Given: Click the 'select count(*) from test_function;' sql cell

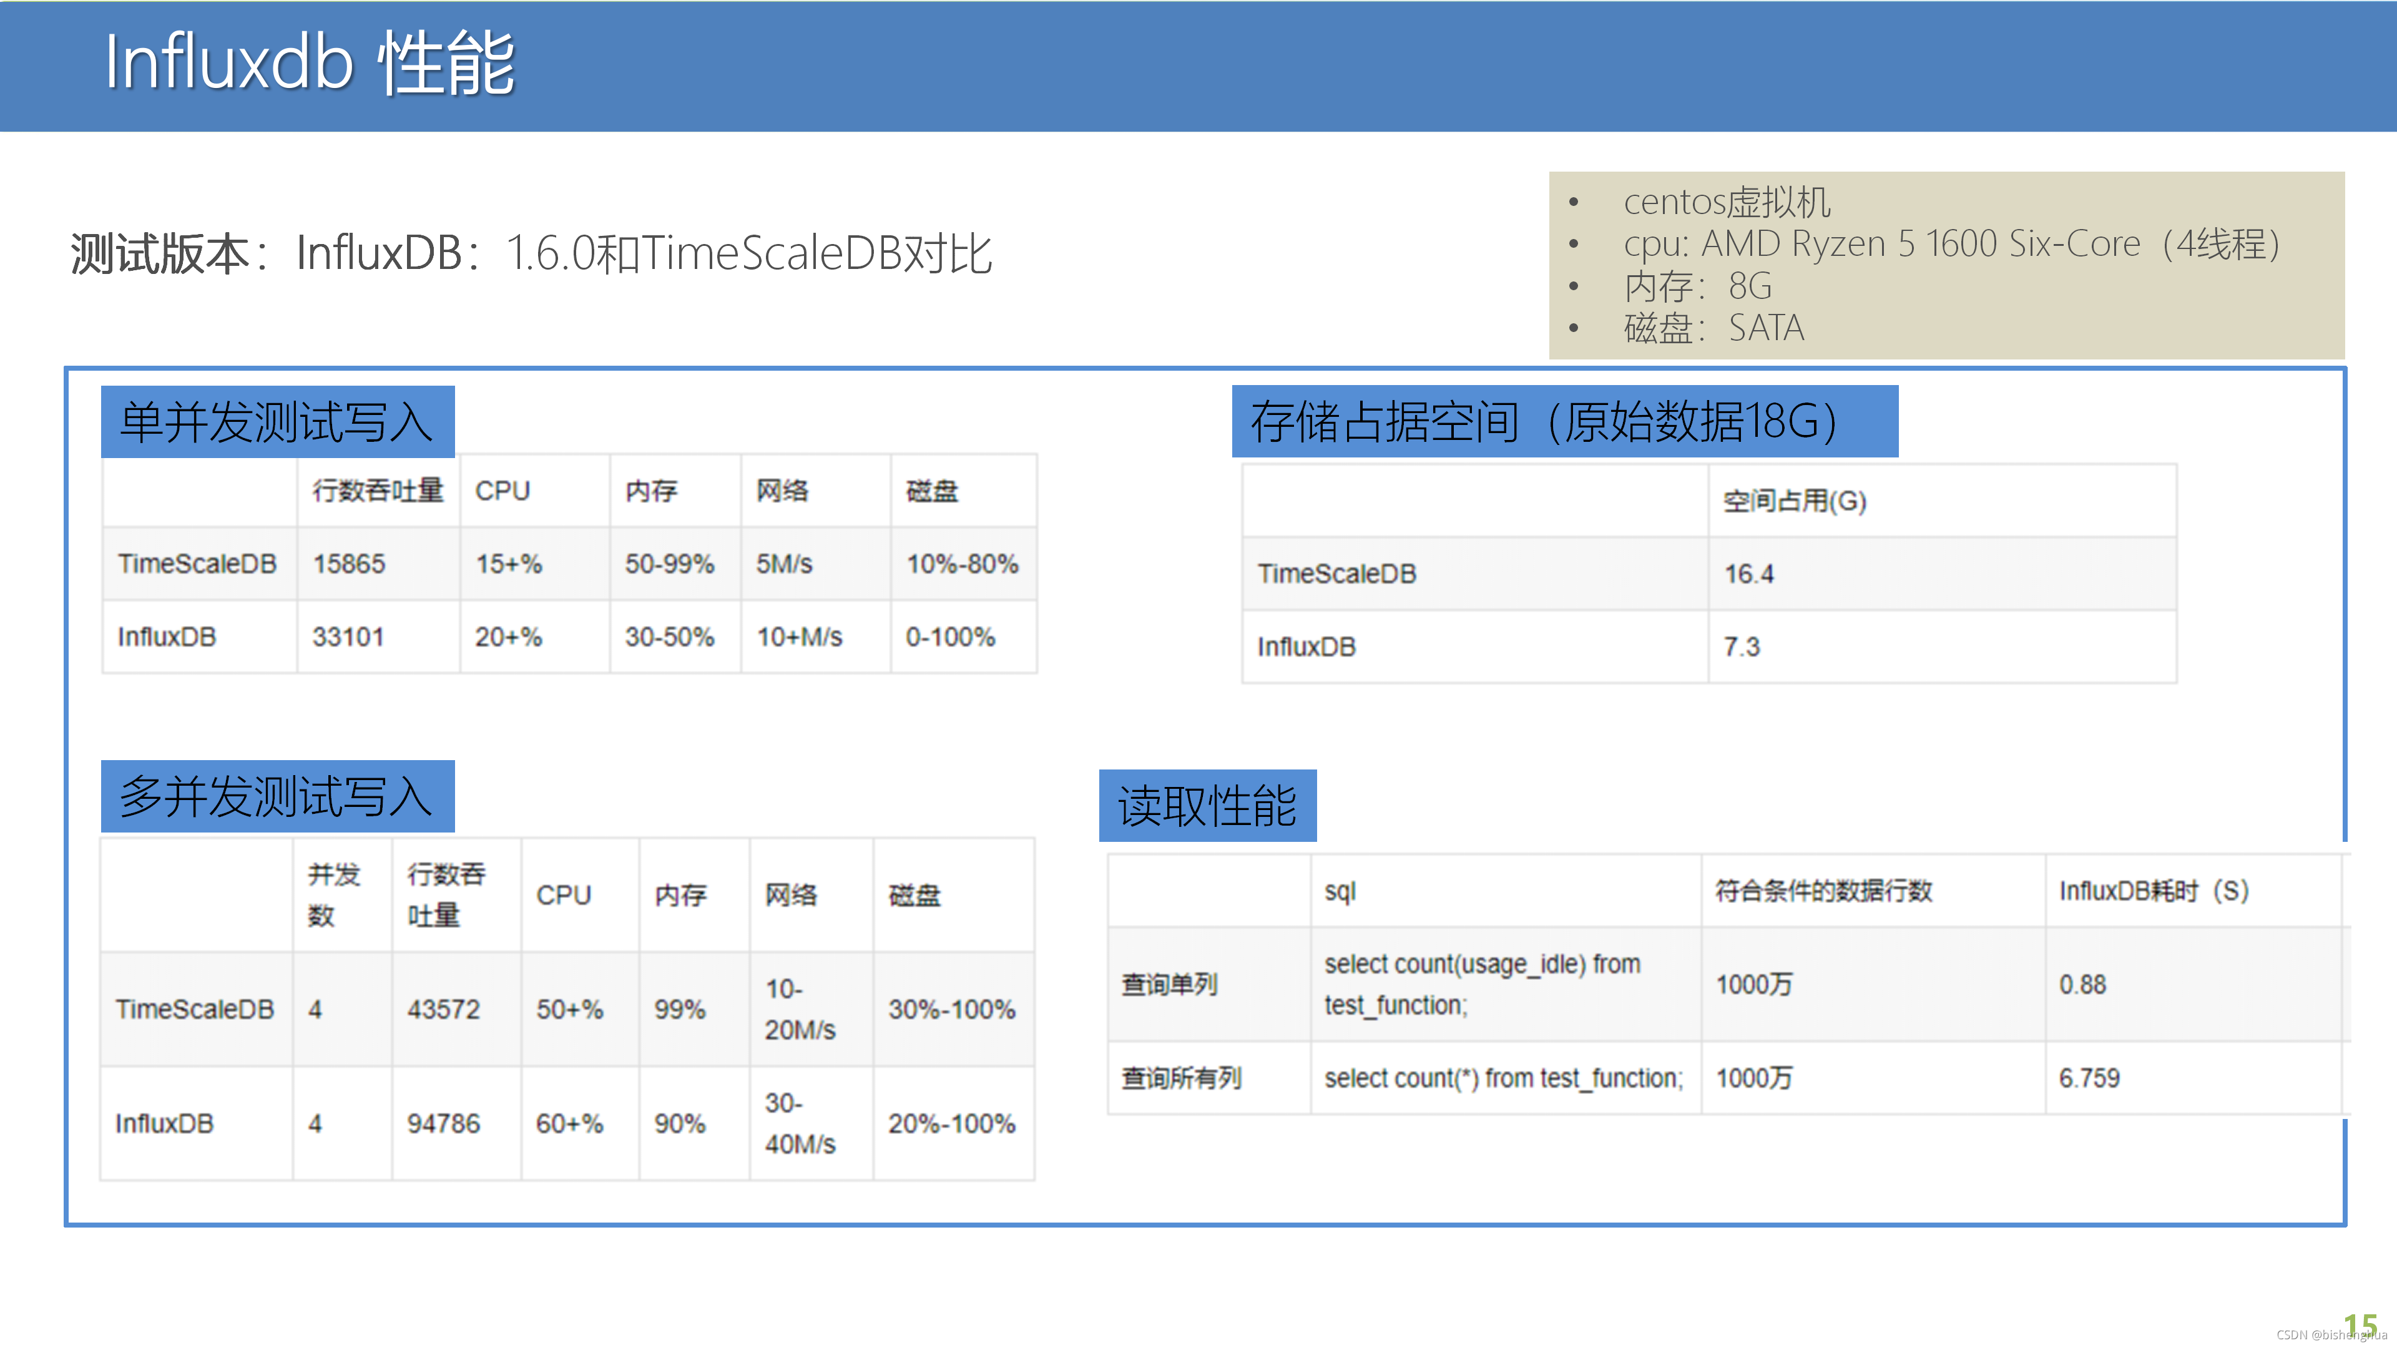Looking at the screenshot, I should [x=1504, y=1078].
